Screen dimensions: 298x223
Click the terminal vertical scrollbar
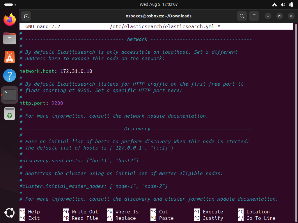pos(296,123)
